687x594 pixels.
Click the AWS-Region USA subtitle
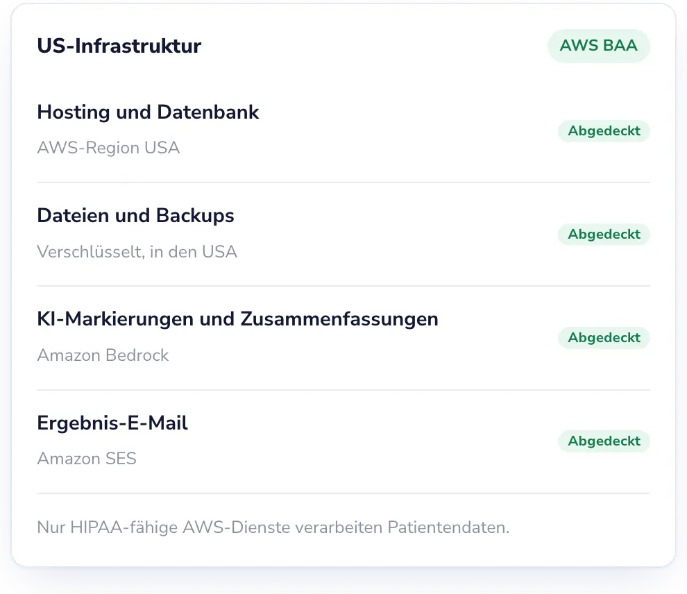pyautogui.click(x=108, y=148)
